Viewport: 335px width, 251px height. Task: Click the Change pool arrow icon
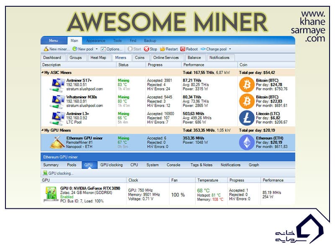203,49
